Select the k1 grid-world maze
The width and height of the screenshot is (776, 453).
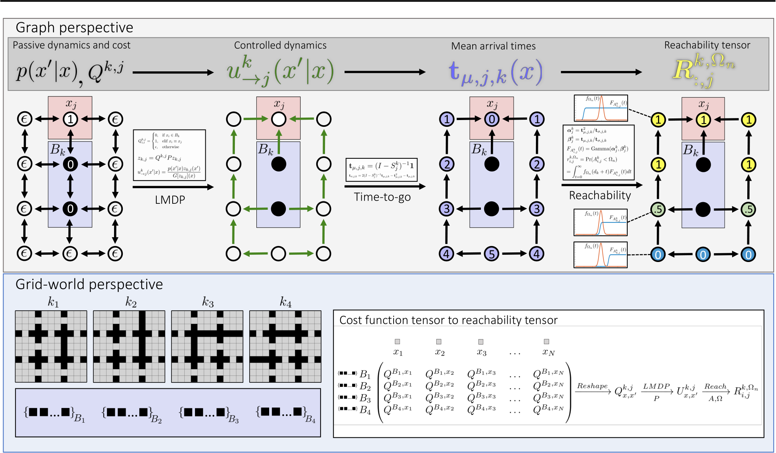point(51,347)
